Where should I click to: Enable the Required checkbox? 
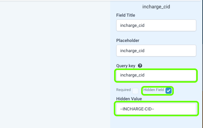[x=135, y=91]
